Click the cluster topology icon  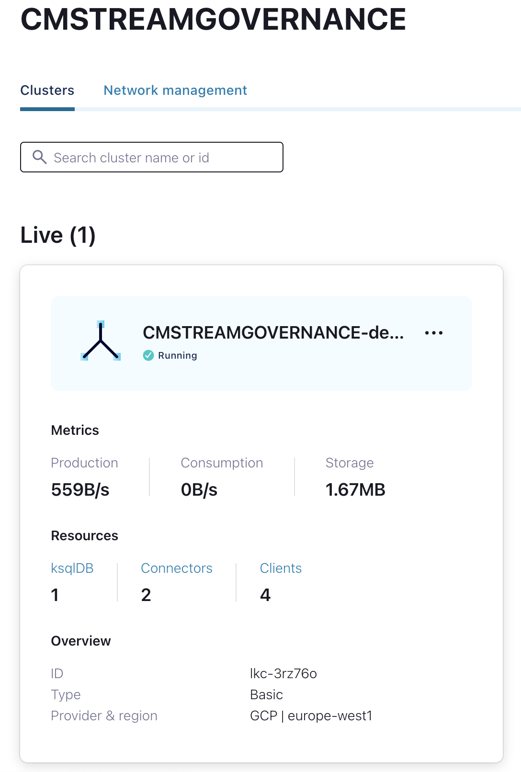101,341
